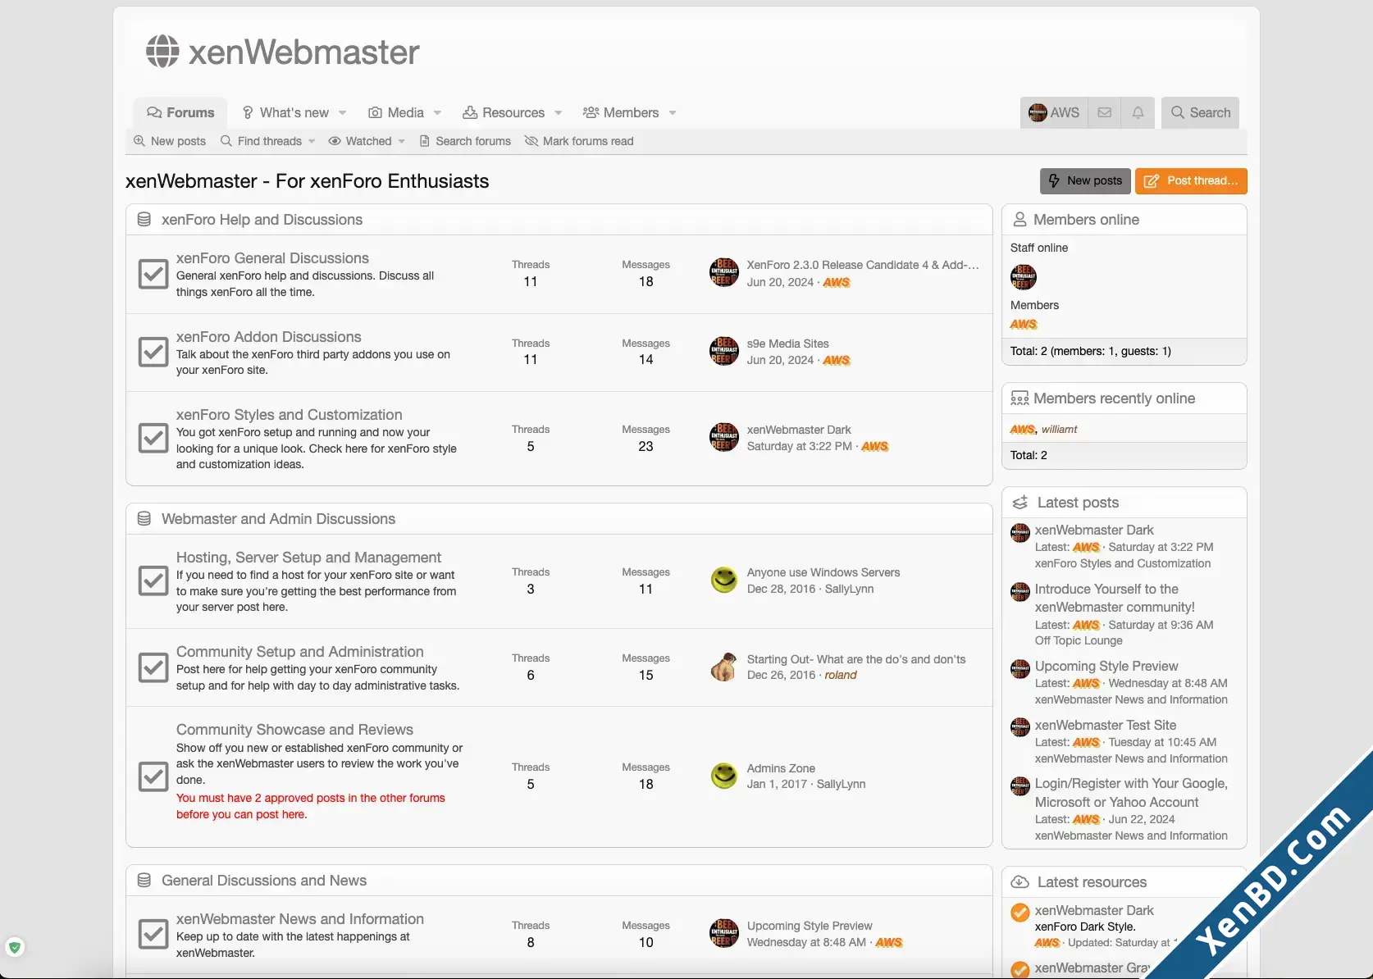Click Search forums link

(x=465, y=141)
